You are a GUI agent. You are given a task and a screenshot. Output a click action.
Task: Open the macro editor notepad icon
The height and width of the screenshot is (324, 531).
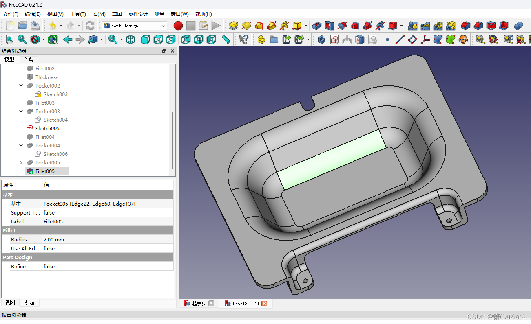[x=204, y=26]
